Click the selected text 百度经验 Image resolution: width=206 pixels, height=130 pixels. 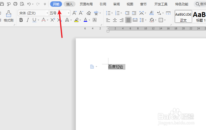tap(116, 67)
